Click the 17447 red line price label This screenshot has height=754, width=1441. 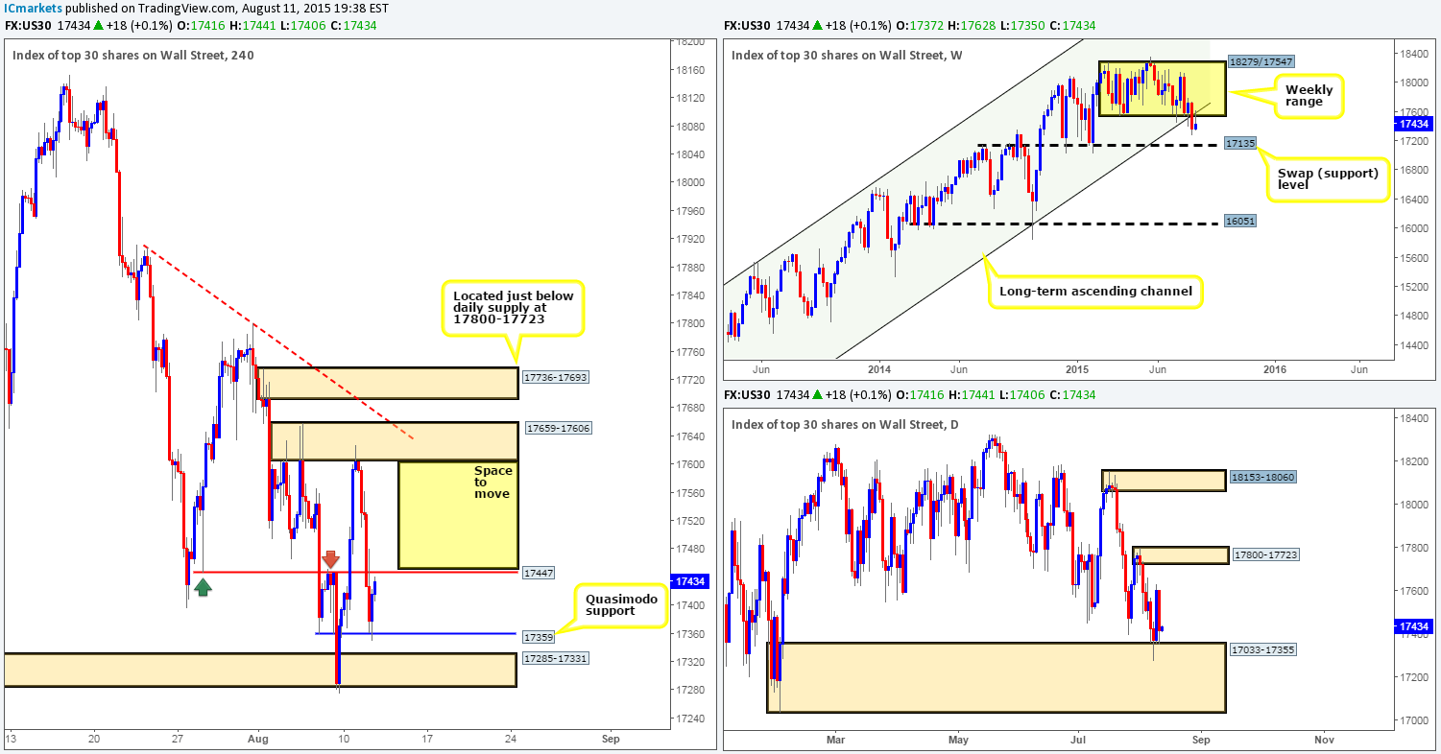[537, 572]
